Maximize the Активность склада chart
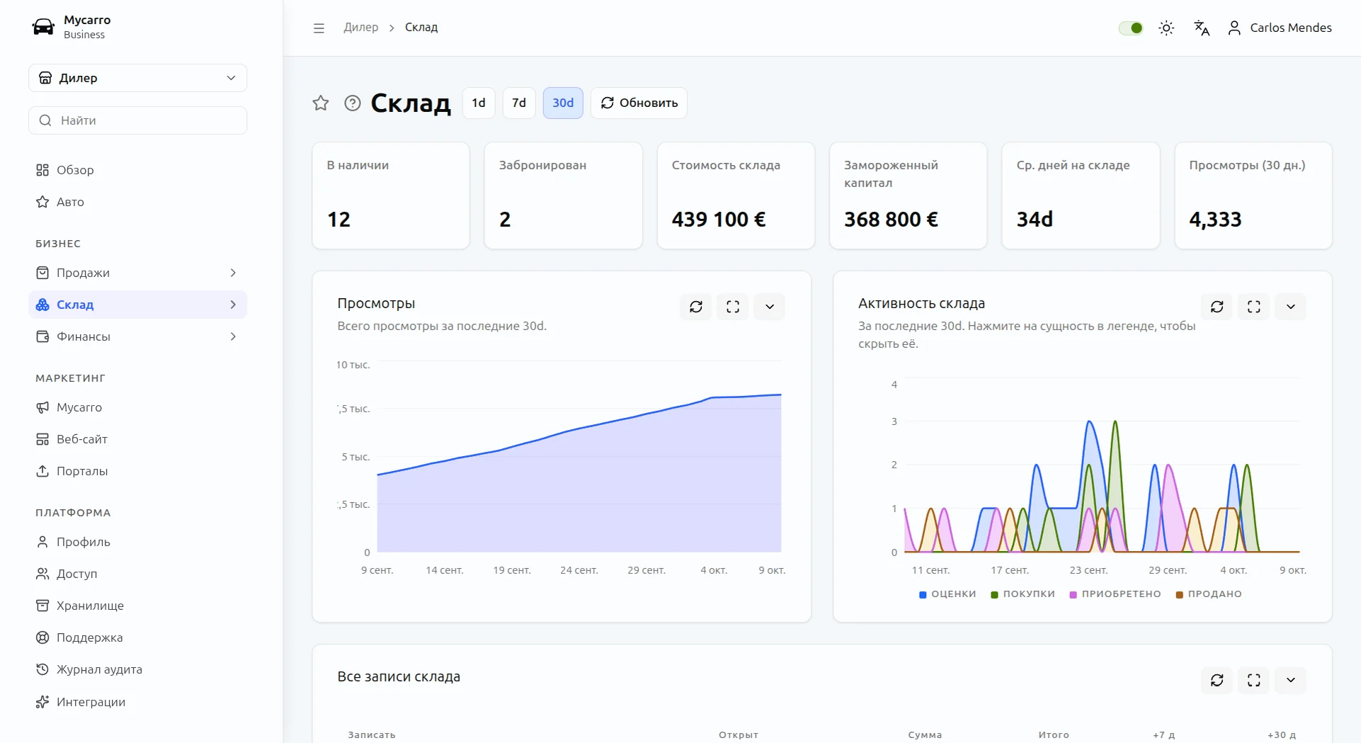The image size is (1361, 743). 1254,307
